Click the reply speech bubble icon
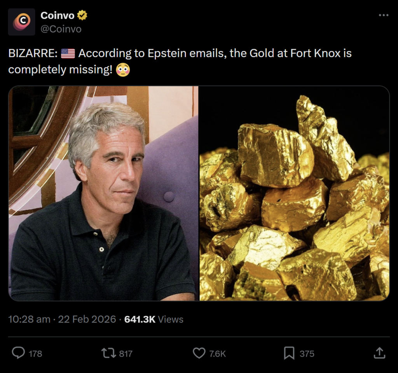This screenshot has width=398, height=373. pyautogui.click(x=18, y=353)
